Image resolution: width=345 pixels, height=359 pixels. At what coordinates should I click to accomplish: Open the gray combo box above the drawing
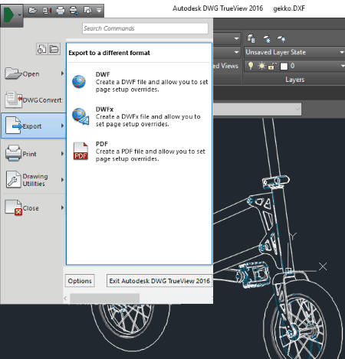257,109
